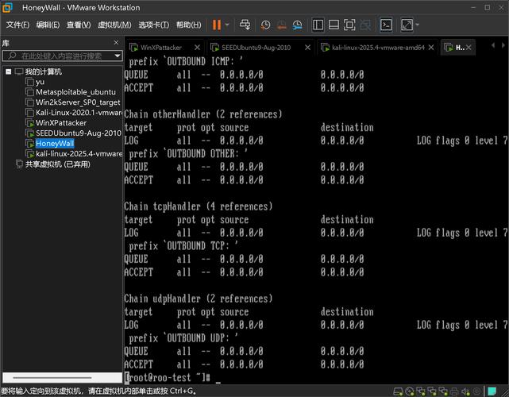Collapse the 我的计算机 tree node

point(9,71)
